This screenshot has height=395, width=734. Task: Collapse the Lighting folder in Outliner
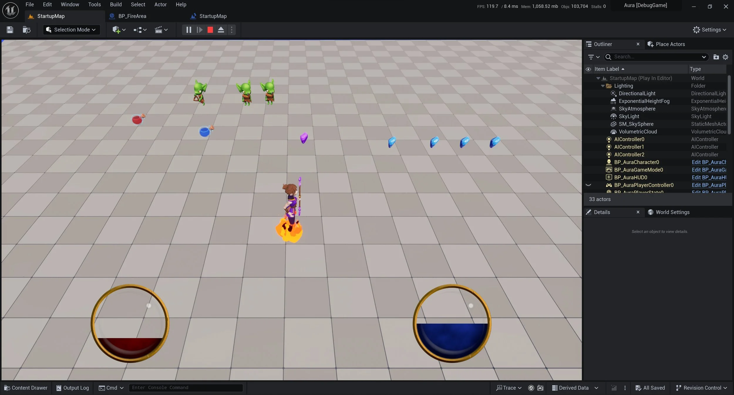tap(602, 86)
